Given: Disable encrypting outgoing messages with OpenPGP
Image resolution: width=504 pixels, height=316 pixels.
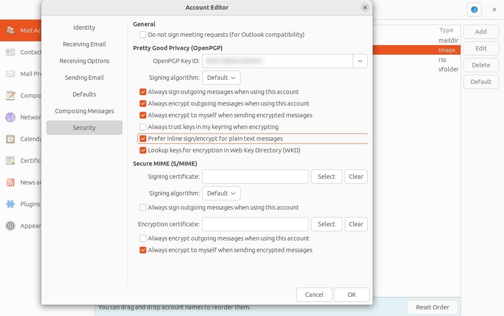Looking at the screenshot, I should click(143, 103).
